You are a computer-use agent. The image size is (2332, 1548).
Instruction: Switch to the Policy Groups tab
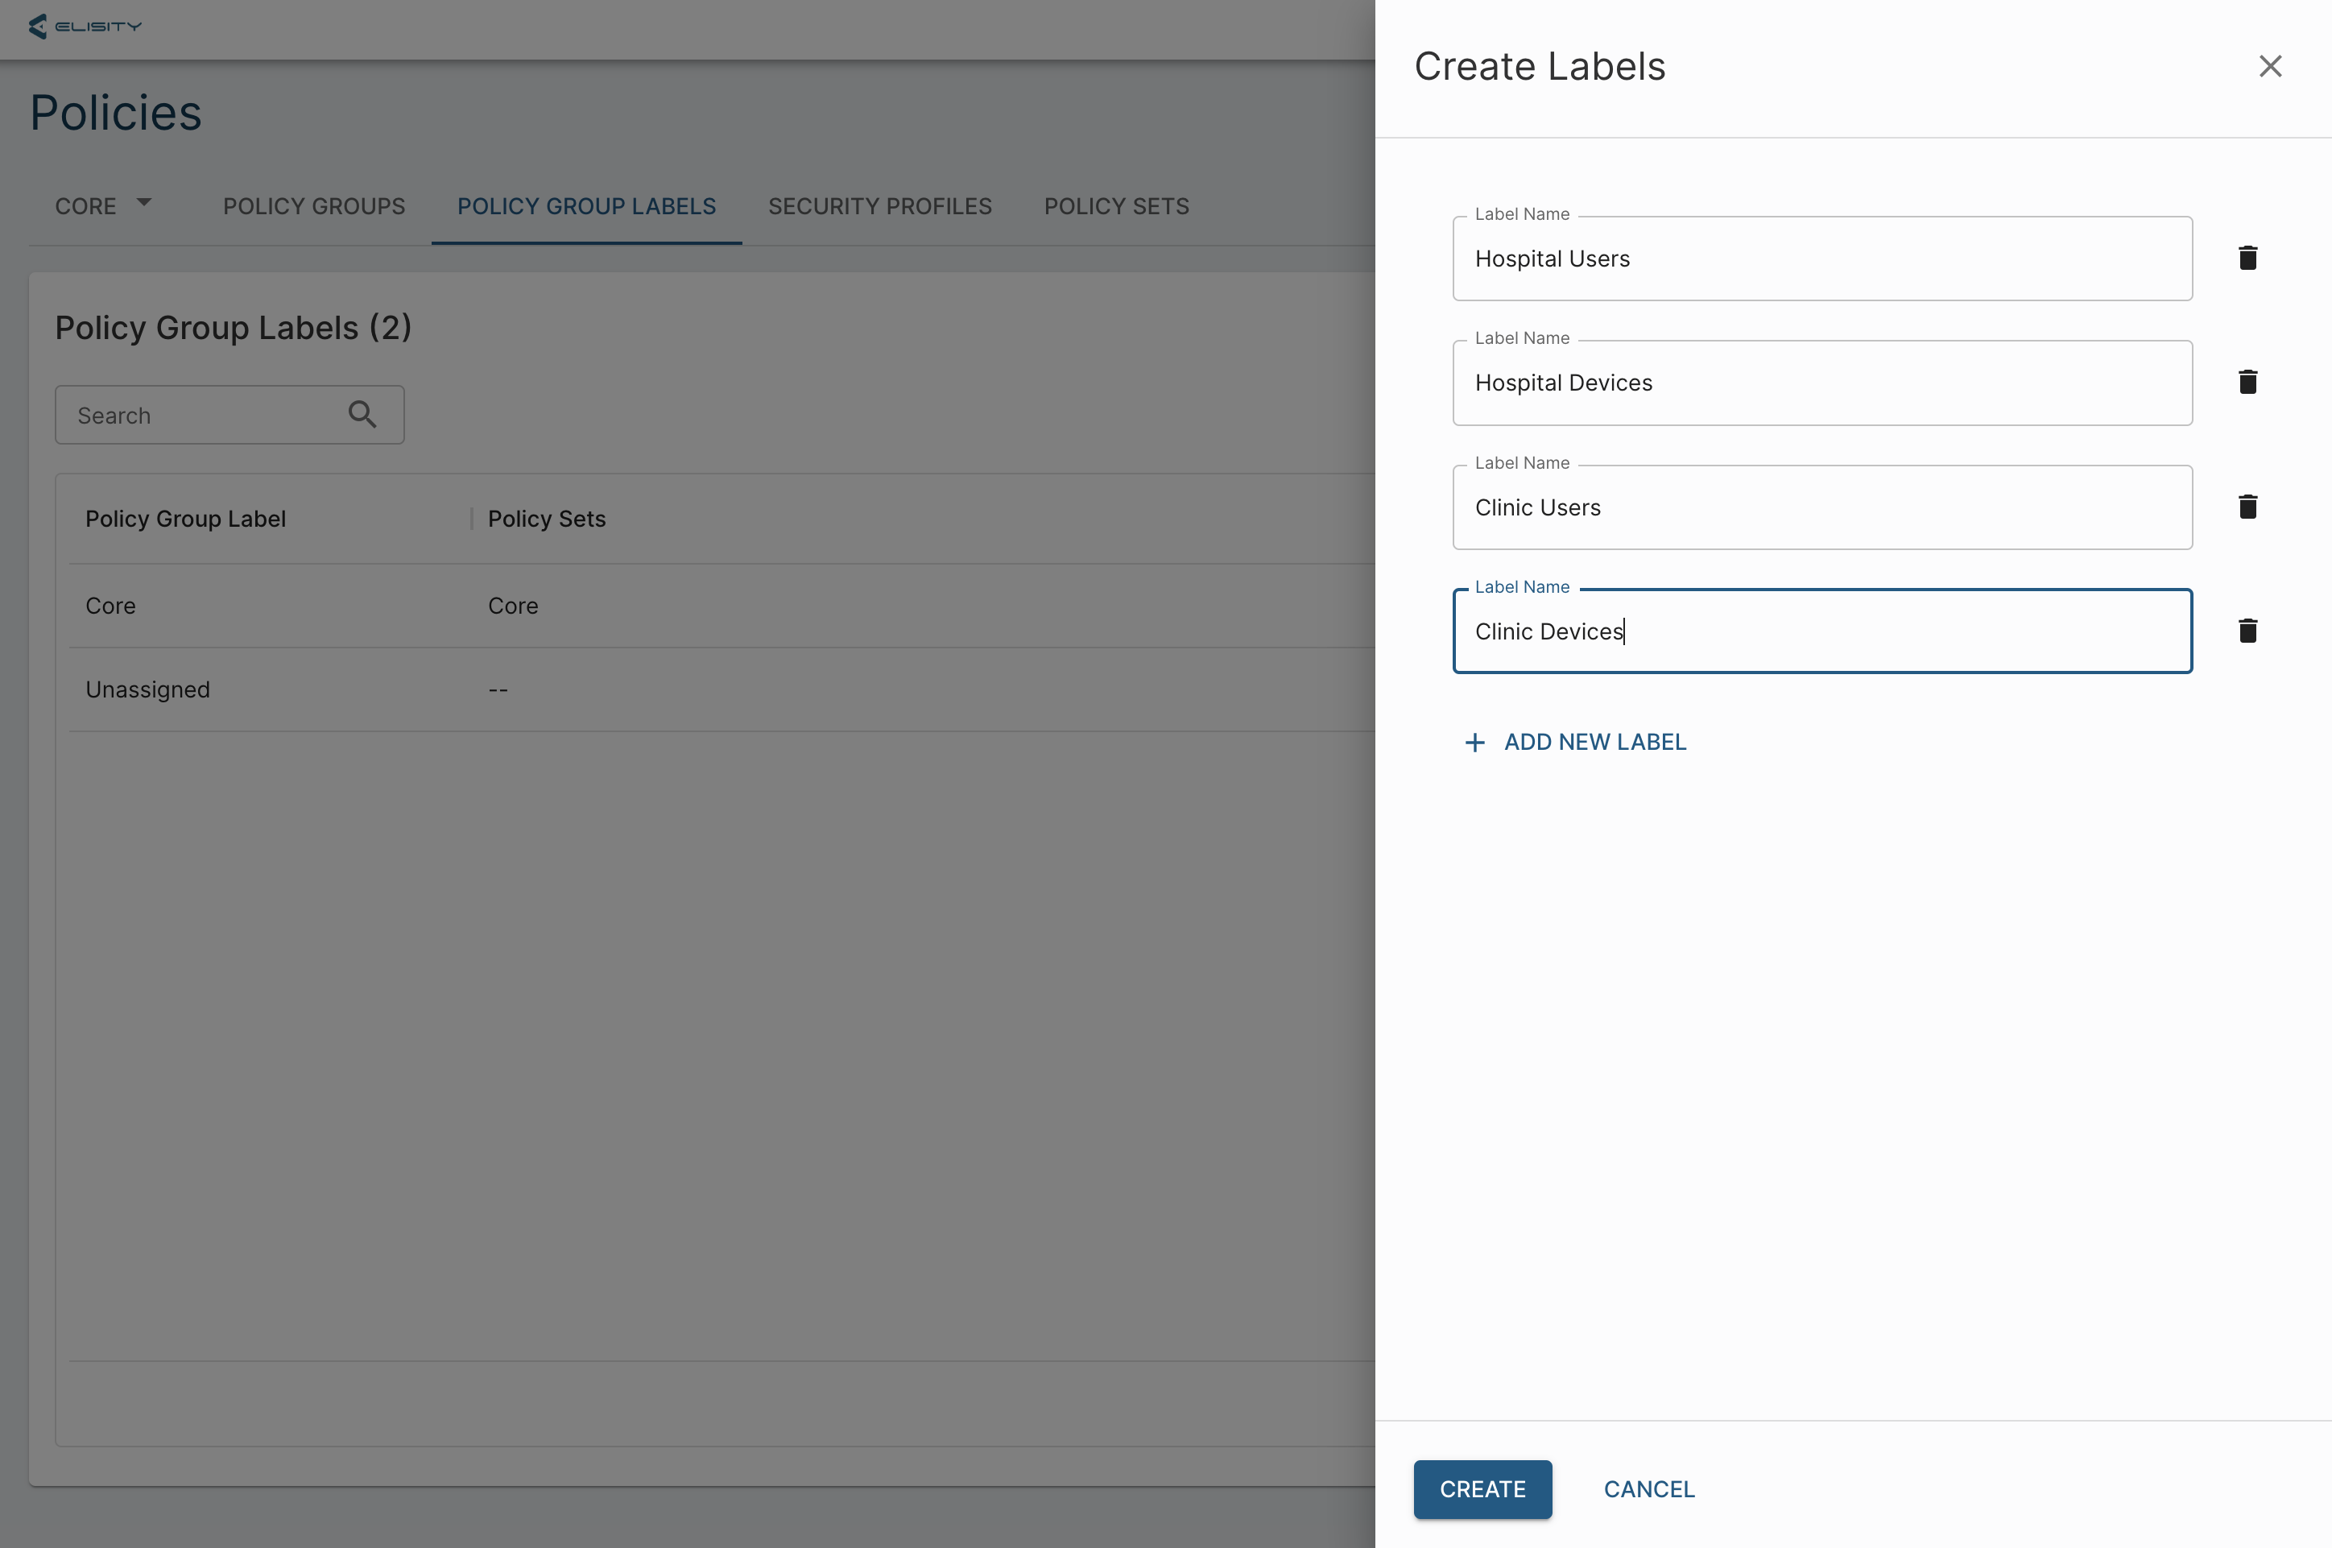[314, 206]
